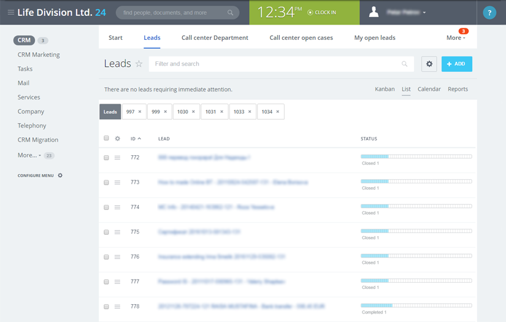Open row actions menu for lead 776
Screen dimensions: 506x322
[x=118, y=257]
